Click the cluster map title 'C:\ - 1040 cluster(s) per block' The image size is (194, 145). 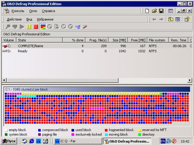(27, 89)
